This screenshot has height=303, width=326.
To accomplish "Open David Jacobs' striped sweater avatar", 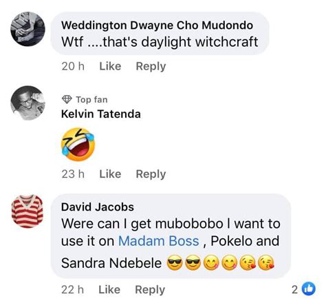I will click(28, 211).
